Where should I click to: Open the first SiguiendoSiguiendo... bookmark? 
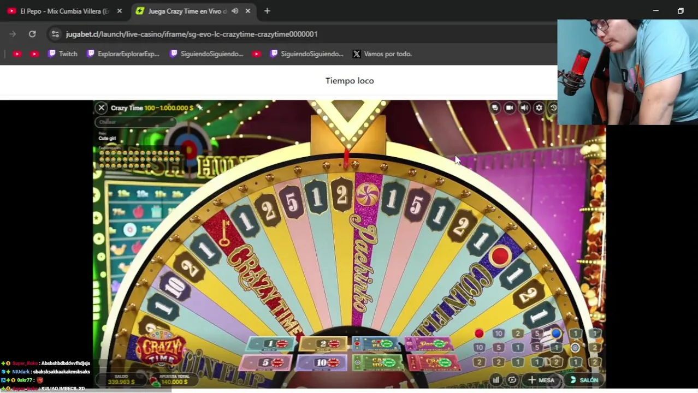pos(206,54)
